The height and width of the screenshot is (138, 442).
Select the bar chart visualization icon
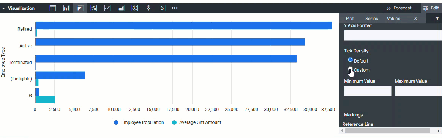tap(80, 8)
